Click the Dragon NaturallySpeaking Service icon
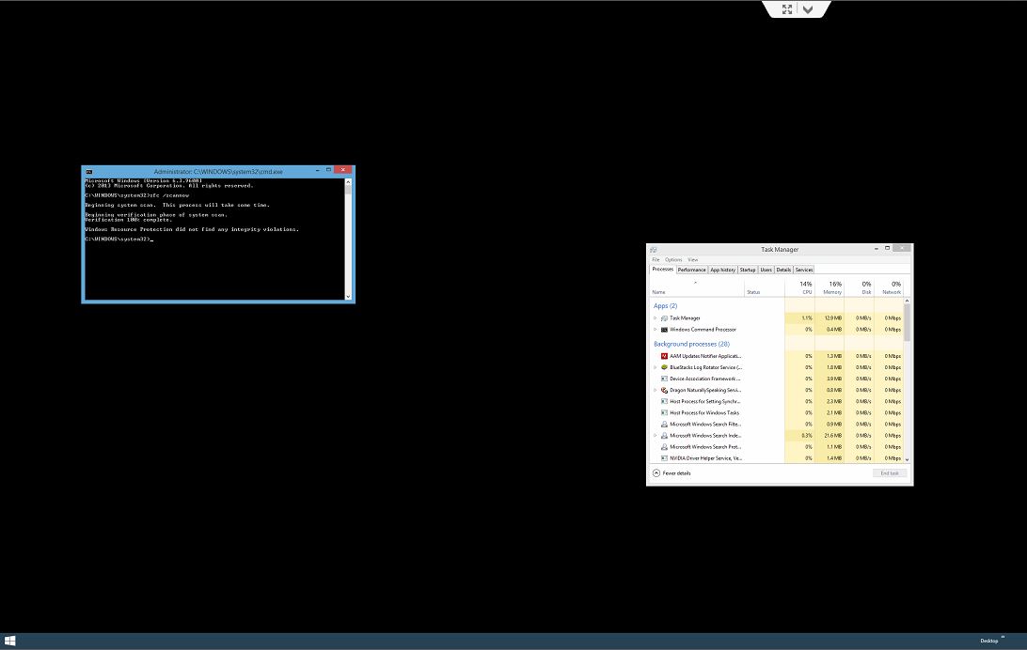Screen dimensions: 1027x650 pos(664,390)
